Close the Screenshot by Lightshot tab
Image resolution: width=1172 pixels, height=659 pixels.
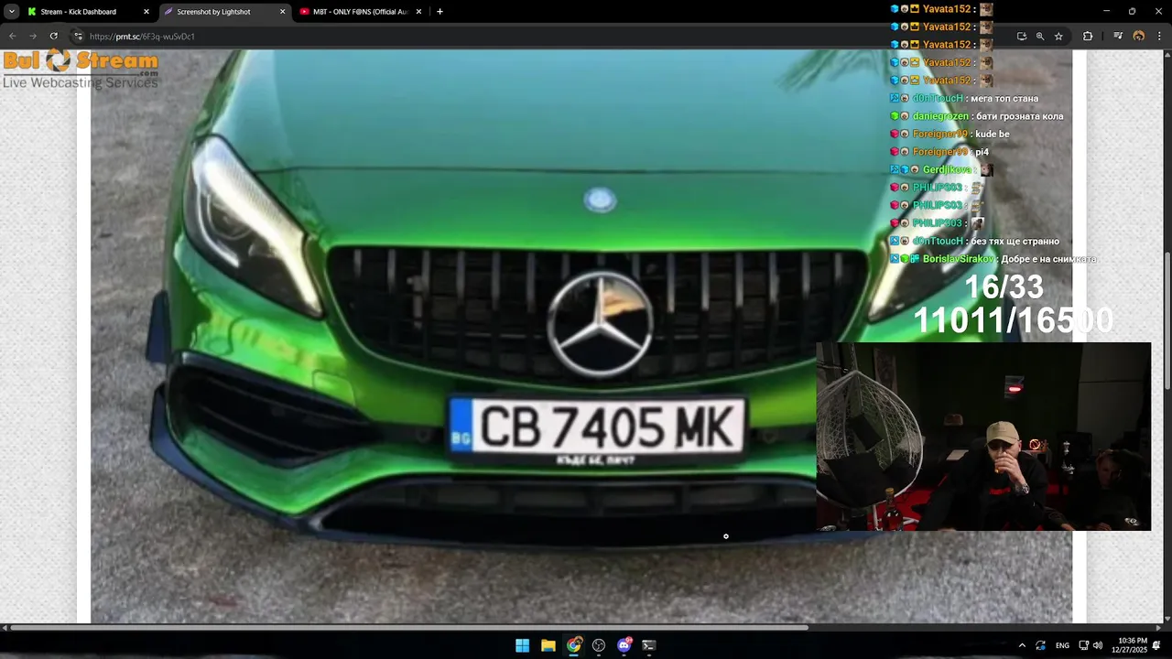click(x=282, y=12)
